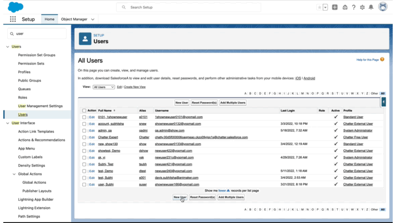Filter by letter A in top alphabet bar
396x223 pixels.
tap(245, 94)
